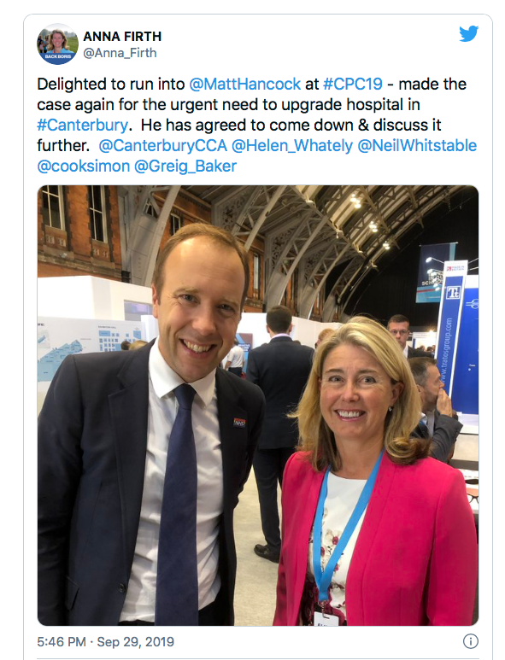Open the @cooksimon mention
505x660 pixels.
[84, 166]
